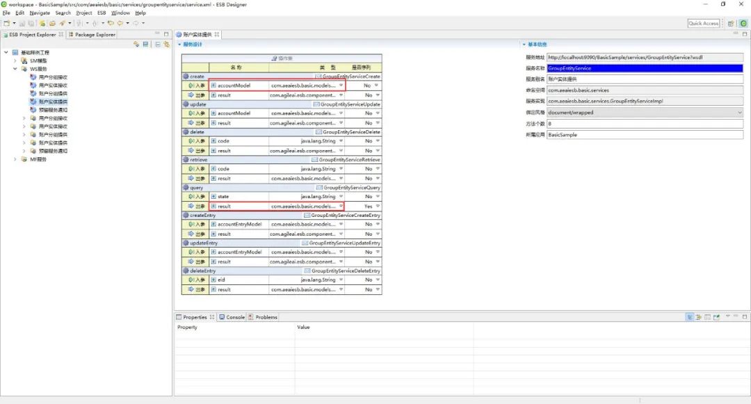Maximize the Properties panel
751x404 pixels.
point(745,316)
